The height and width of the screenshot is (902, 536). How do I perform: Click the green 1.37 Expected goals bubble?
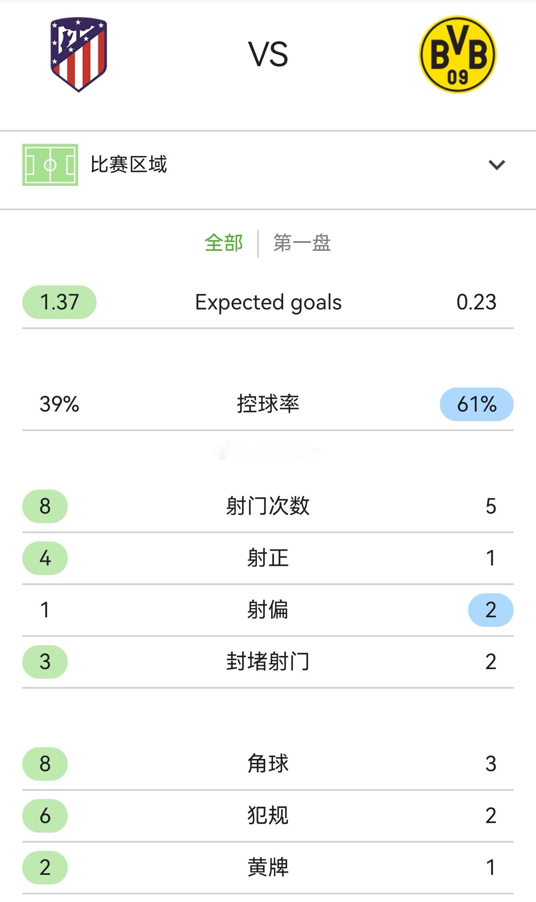point(60,302)
